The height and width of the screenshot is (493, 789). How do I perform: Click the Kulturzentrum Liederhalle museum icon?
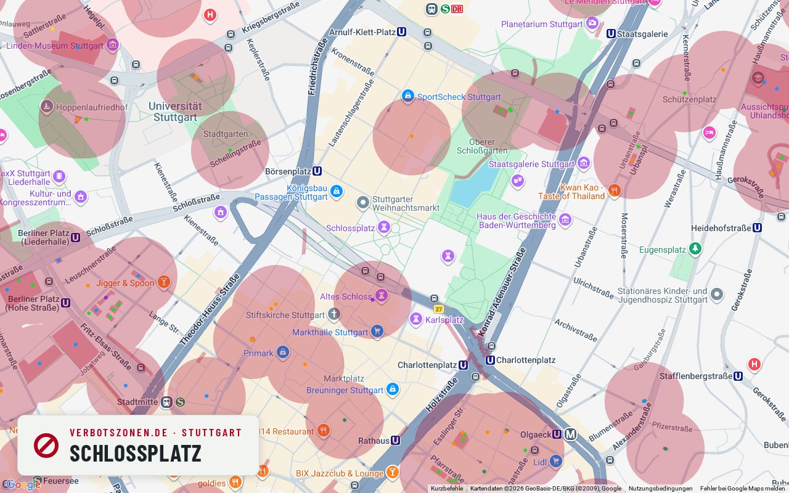pos(80,197)
